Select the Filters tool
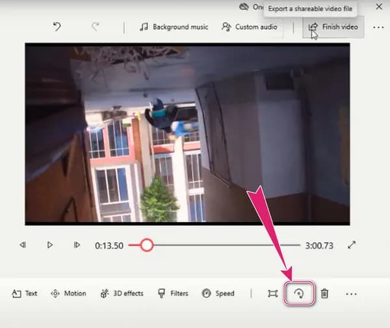 coord(173,294)
